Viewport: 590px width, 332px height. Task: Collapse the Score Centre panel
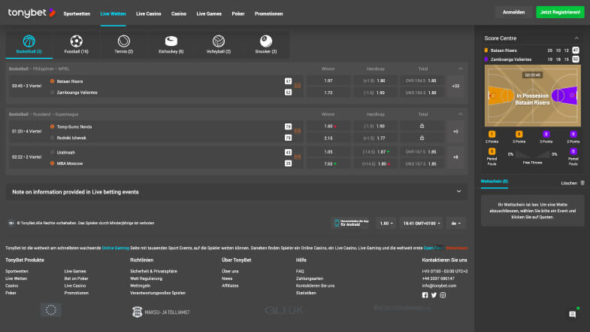(x=576, y=38)
